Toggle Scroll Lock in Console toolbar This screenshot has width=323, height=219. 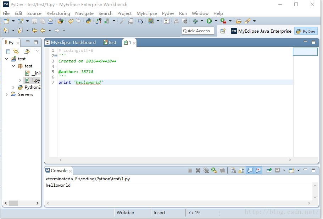pos(241,171)
